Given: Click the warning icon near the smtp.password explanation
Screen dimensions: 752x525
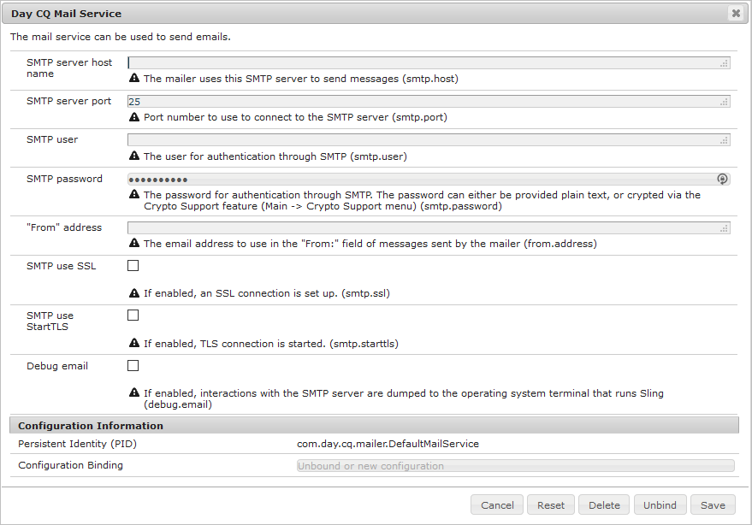Looking at the screenshot, I should point(134,195).
